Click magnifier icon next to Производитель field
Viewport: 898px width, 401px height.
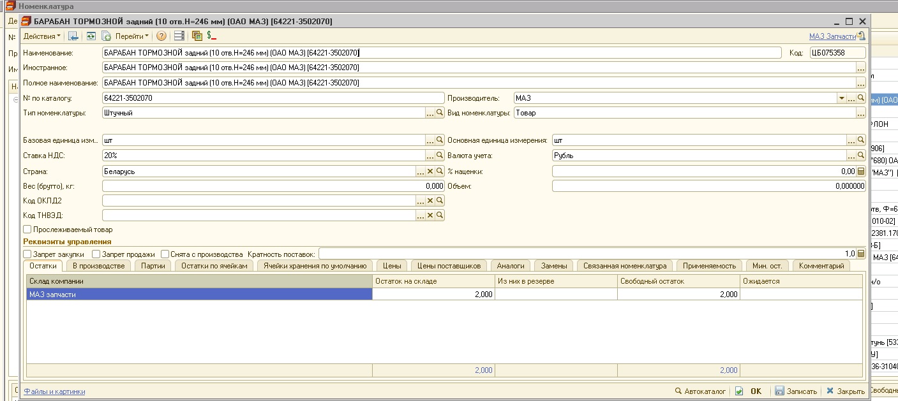point(861,98)
